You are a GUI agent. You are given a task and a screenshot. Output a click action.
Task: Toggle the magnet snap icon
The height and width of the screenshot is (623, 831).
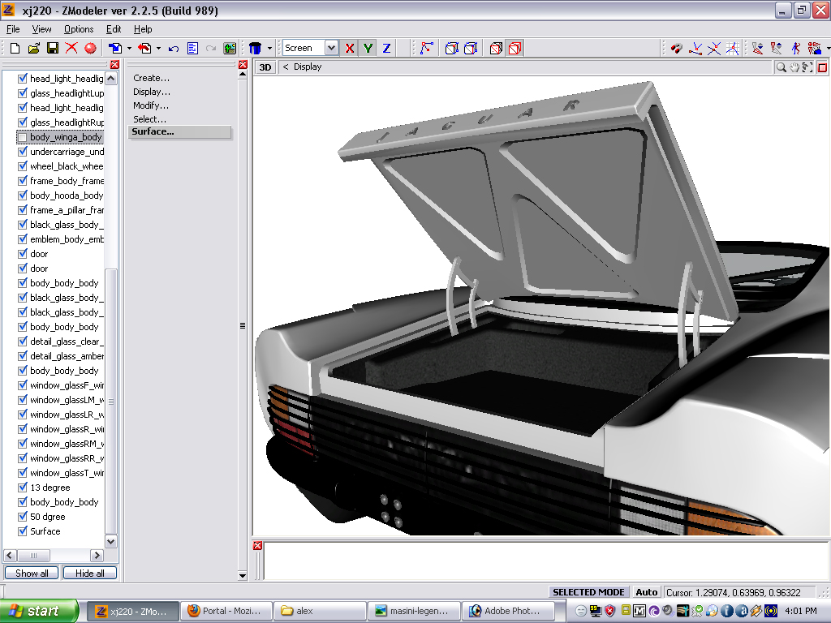click(x=676, y=48)
